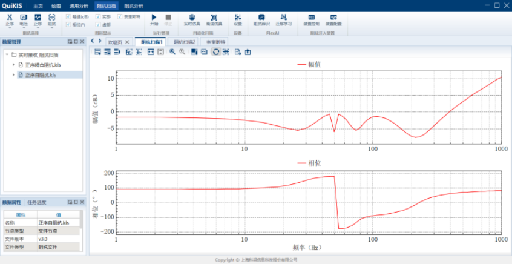Toggle the 相位(°) checkbox
The image size is (512, 264).
(x=68, y=25)
